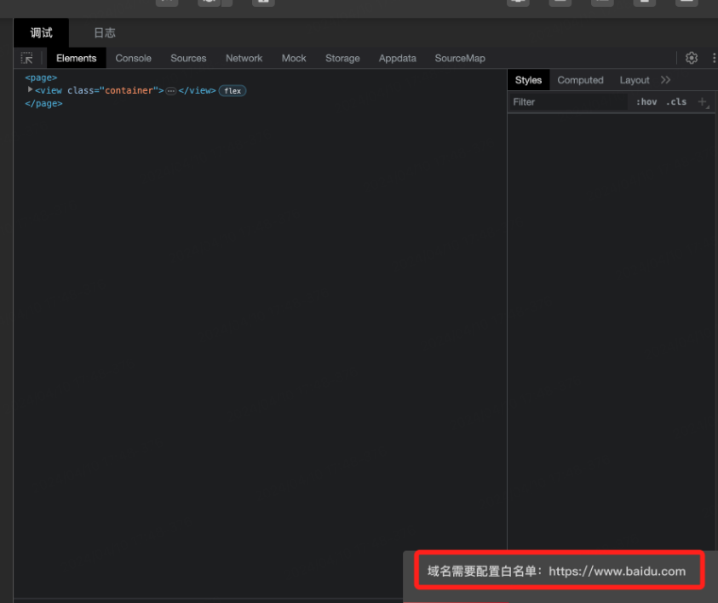Screen dimensions: 718x603
Task: Open the 日志 tab
Action: [105, 33]
